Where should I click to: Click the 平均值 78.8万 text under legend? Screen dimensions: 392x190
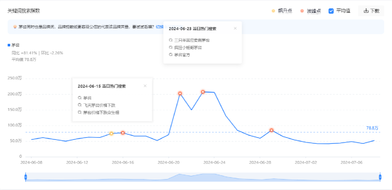tap(24, 59)
